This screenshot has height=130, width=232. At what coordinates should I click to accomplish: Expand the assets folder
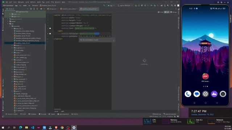click(8, 21)
